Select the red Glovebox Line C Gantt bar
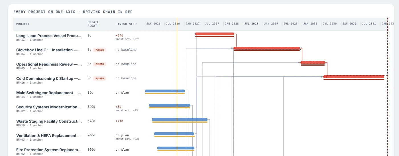Viewport: 399px width, 156px height. coord(267,48)
